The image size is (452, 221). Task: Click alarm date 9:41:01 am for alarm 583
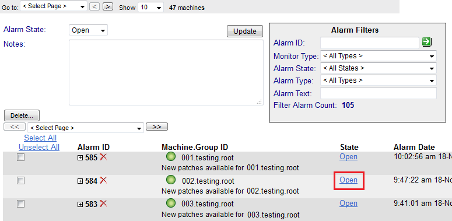click(423, 204)
